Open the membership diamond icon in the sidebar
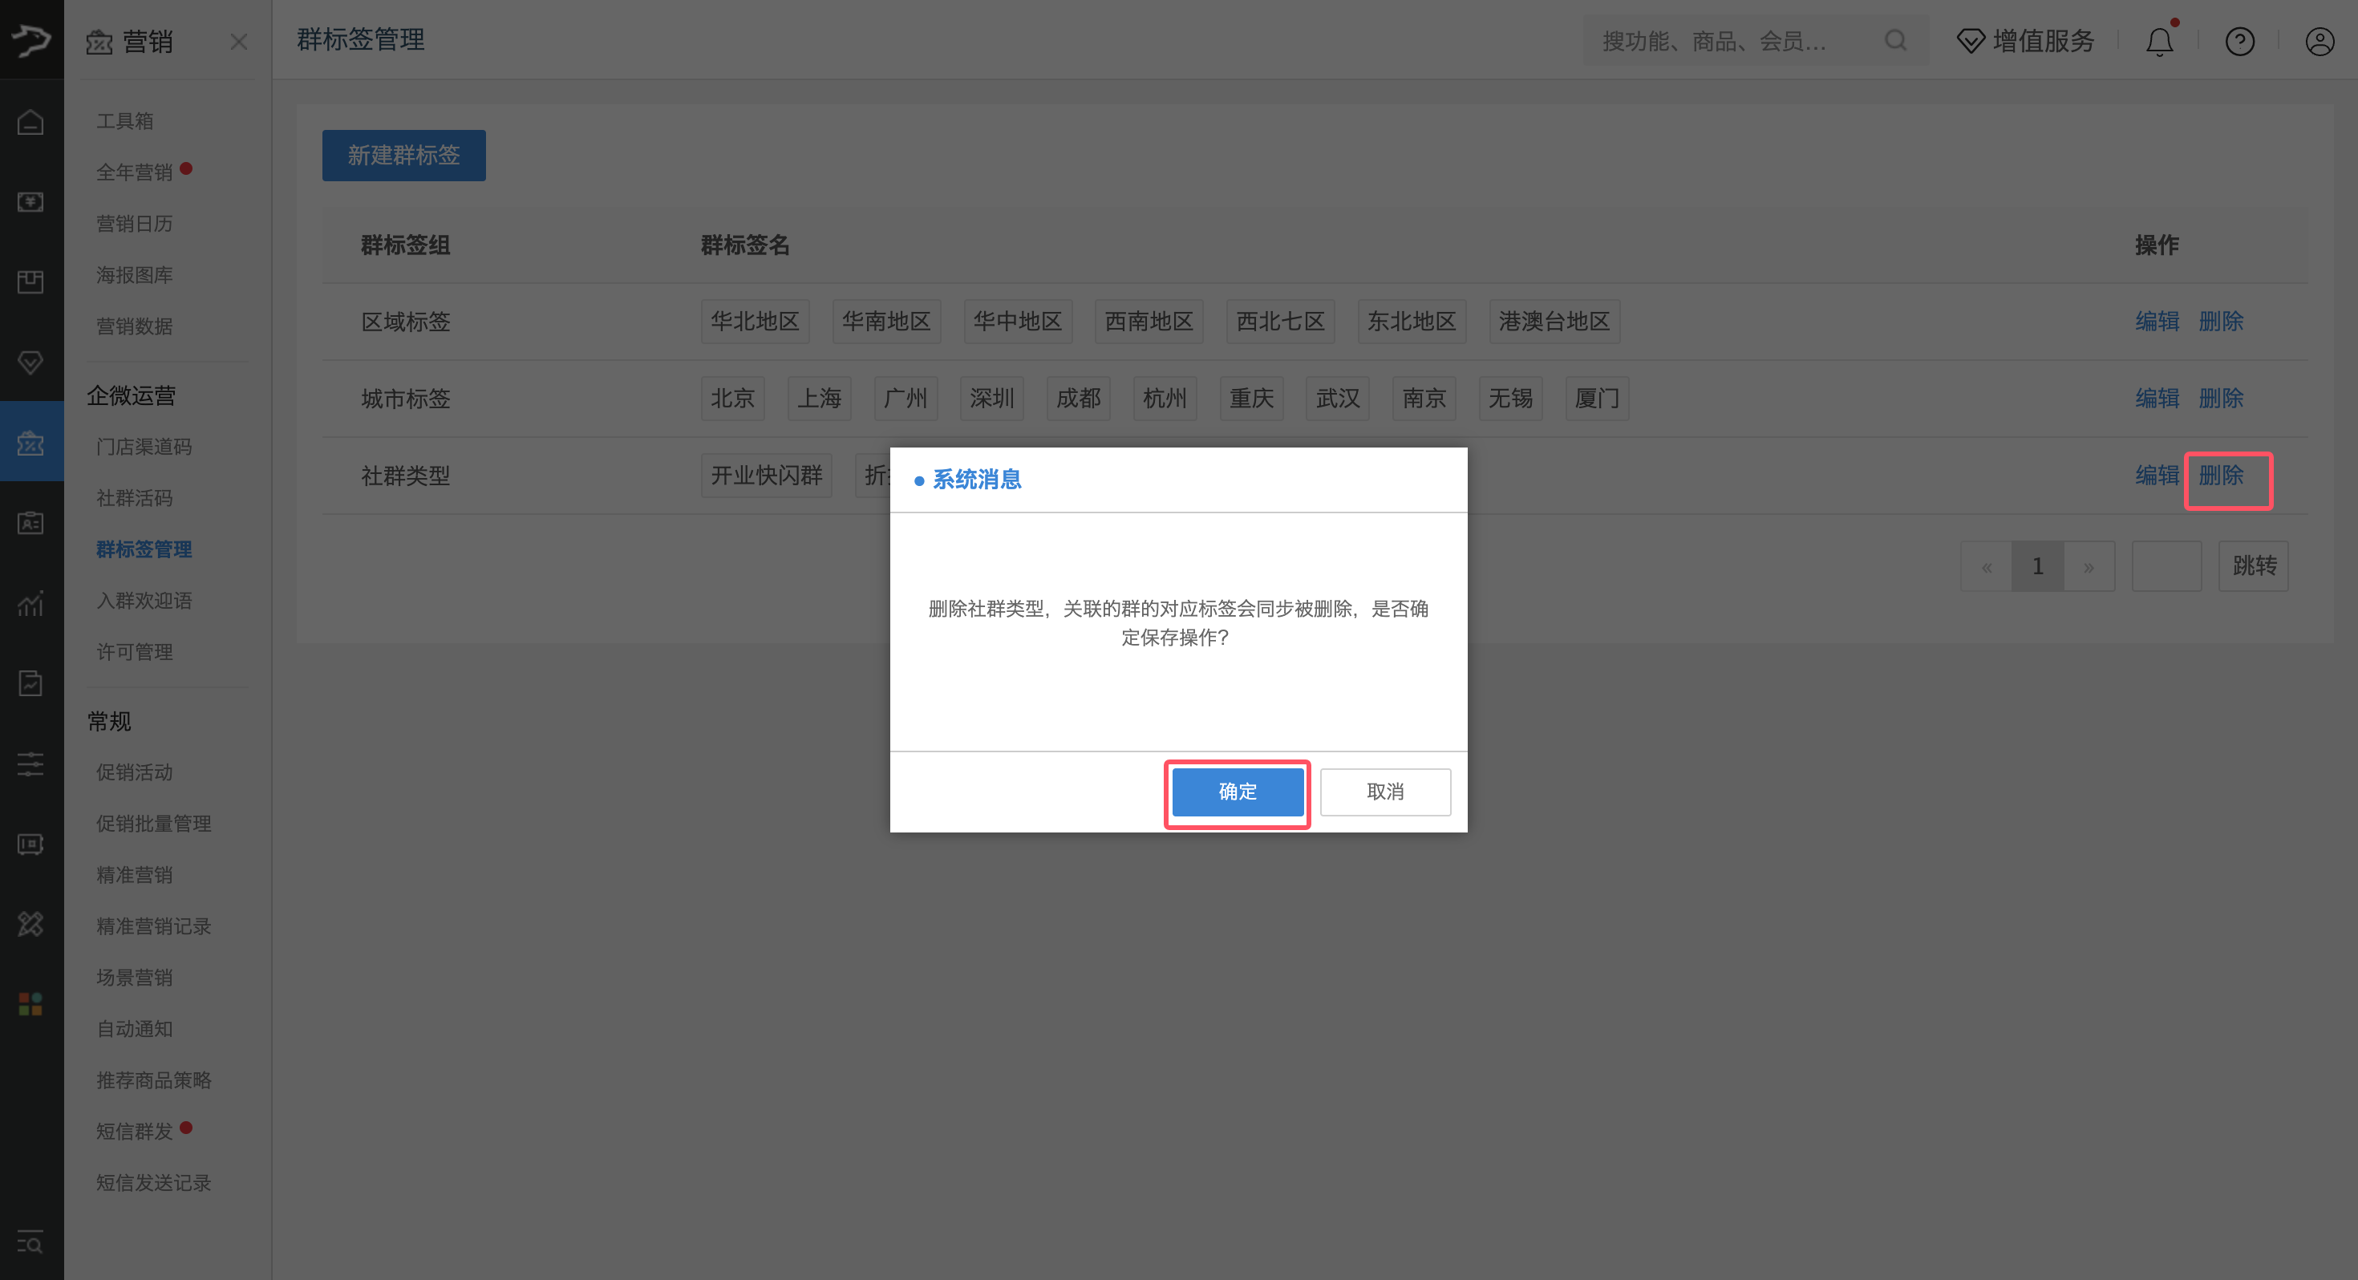 pyautogui.click(x=30, y=363)
